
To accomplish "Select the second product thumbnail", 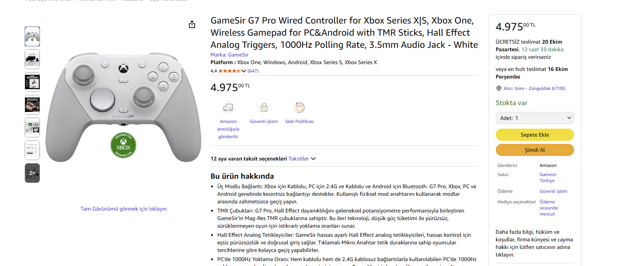I will point(32,59).
